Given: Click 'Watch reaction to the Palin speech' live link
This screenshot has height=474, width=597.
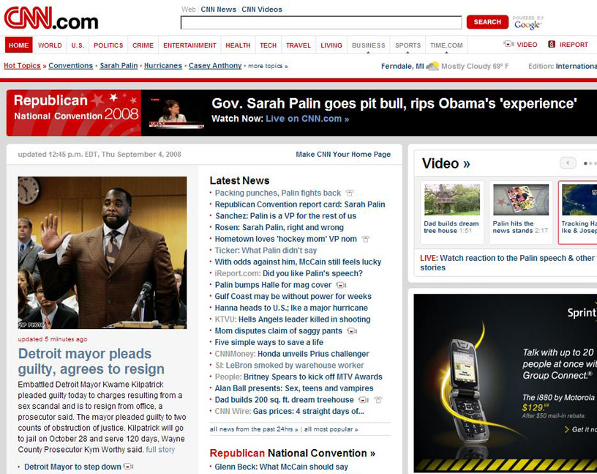Looking at the screenshot, I should [507, 263].
